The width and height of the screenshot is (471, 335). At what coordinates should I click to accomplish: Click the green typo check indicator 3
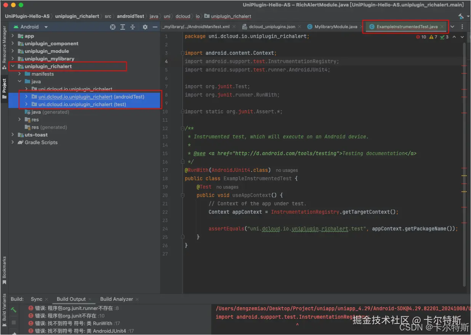coord(444,37)
